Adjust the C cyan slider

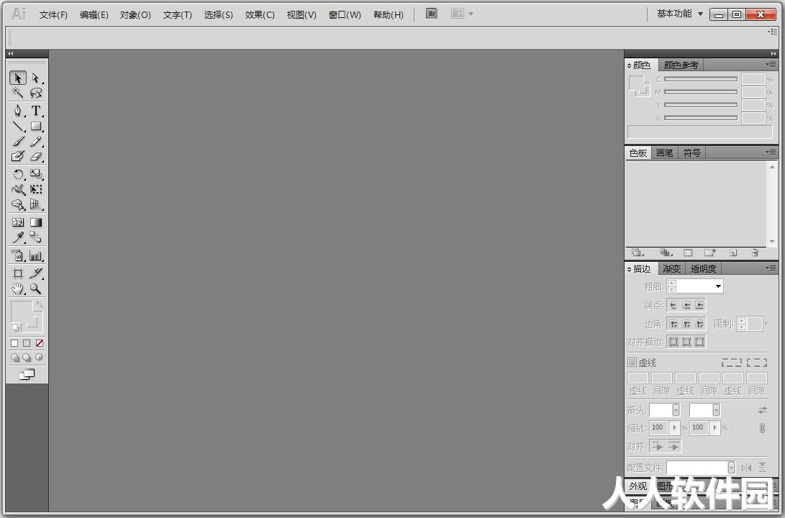click(x=700, y=79)
